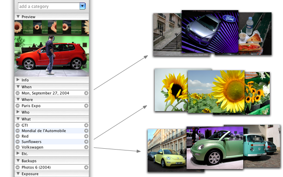The image size is (283, 177).
Task: Select the Sunflowers keyword row
Action: [49, 142]
